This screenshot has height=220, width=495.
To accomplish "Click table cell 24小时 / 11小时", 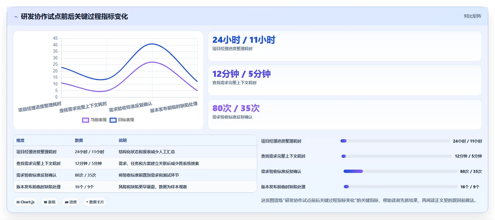I will click(x=90, y=152).
